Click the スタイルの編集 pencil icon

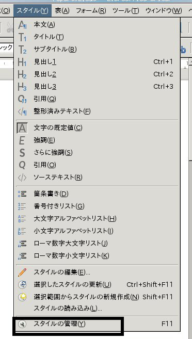22,272
